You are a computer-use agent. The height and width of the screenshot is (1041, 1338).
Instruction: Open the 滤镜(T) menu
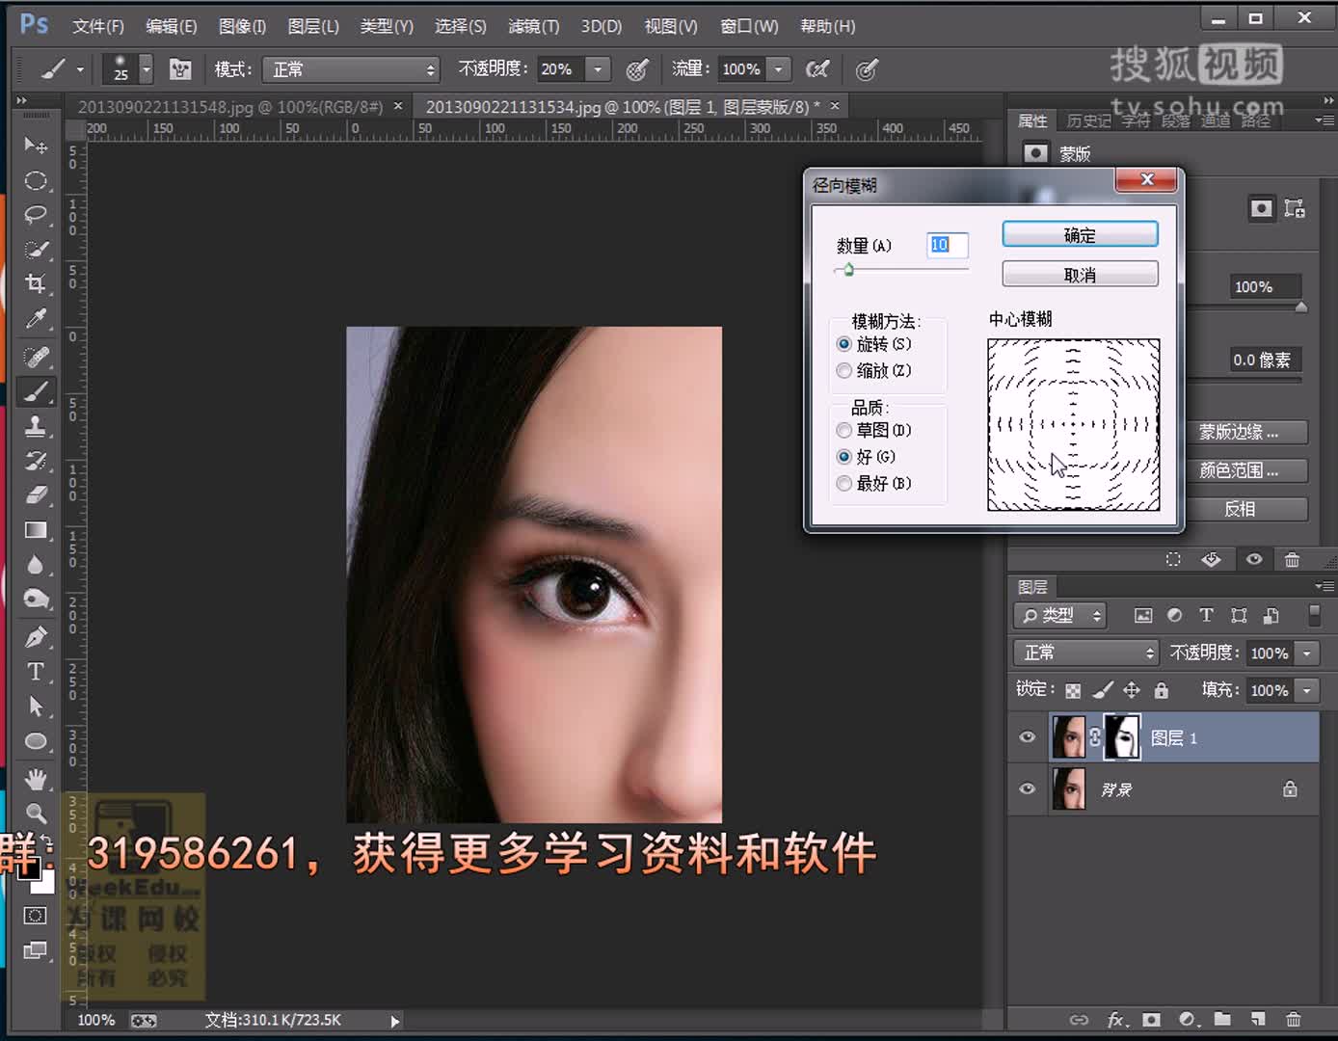(533, 26)
